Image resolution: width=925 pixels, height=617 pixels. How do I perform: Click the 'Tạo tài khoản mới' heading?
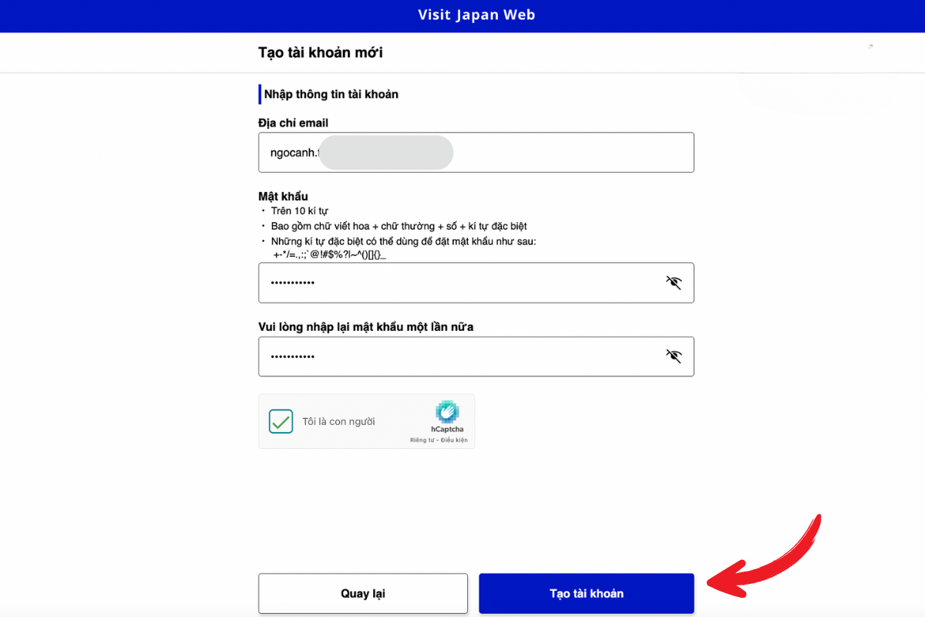click(x=321, y=53)
